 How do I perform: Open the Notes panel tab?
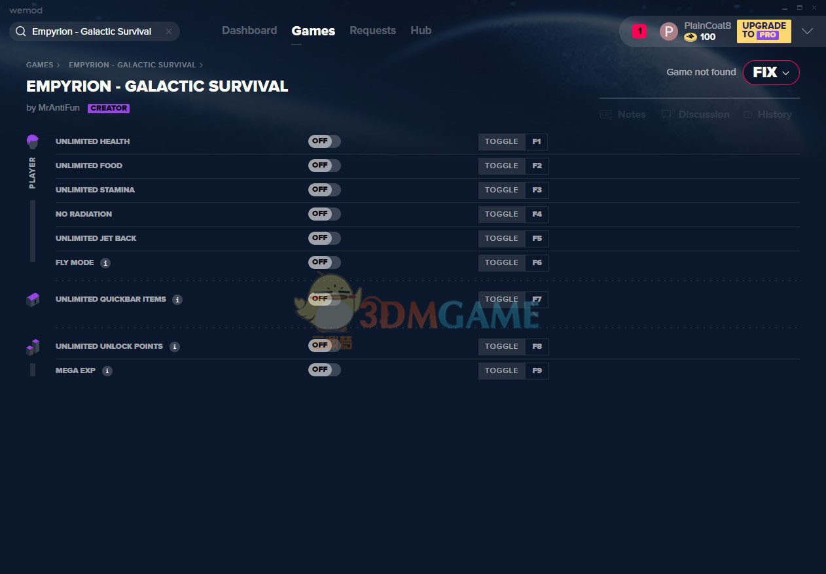pyautogui.click(x=623, y=115)
